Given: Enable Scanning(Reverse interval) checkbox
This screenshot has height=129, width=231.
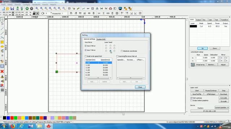Looking at the screenshot, I should click(x=117, y=56).
